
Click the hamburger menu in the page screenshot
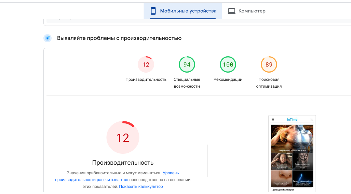(273, 120)
